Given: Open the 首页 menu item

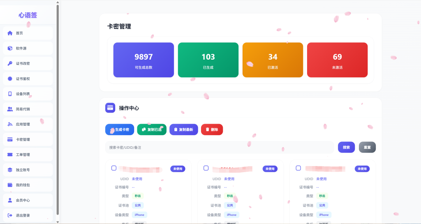Looking at the screenshot, I should (28, 33).
